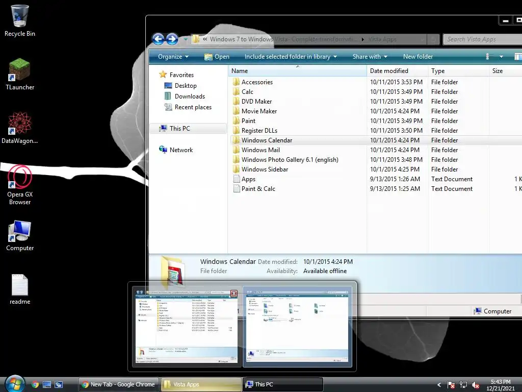Show hidden tray icons arrow
This screenshot has height=392, width=522.
pyautogui.click(x=439, y=385)
